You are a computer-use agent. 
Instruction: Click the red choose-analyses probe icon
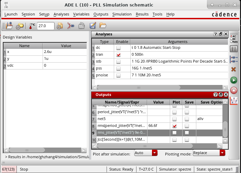[x=71, y=26]
